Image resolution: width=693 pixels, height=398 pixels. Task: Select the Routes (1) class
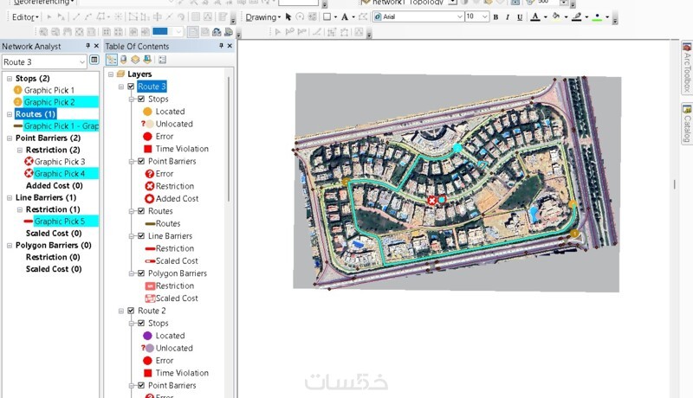coord(36,114)
